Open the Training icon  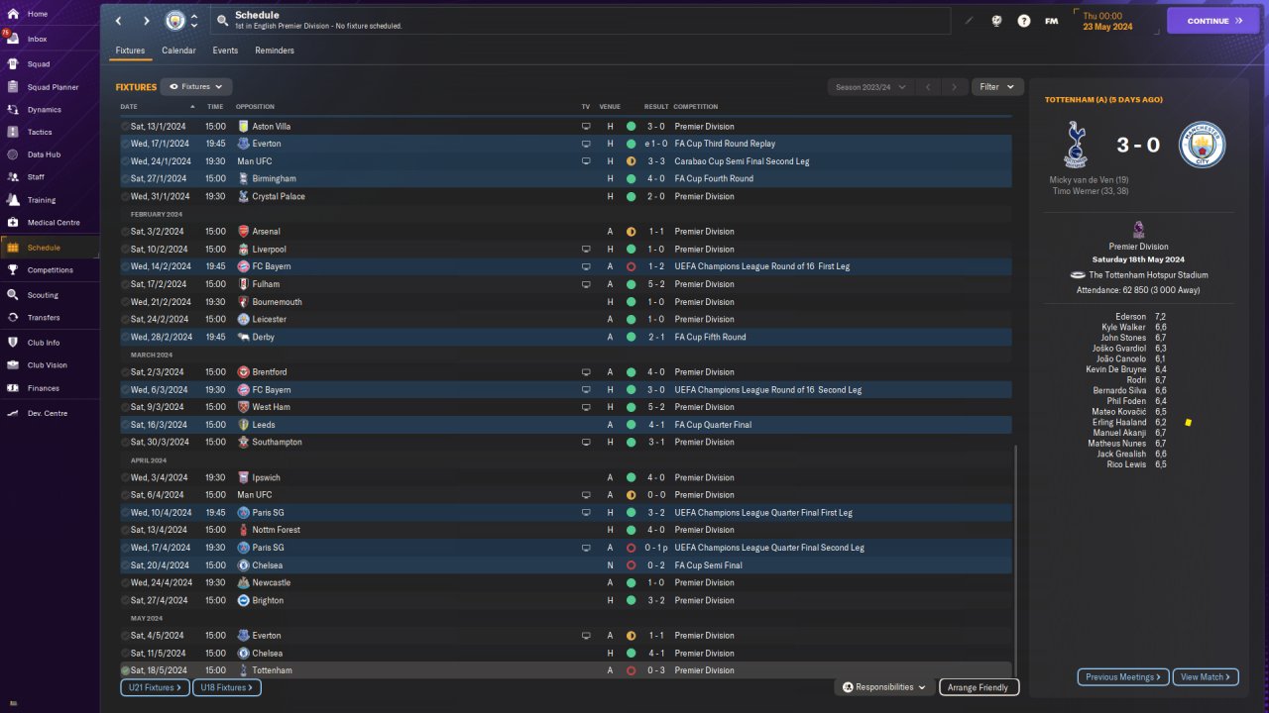click(x=12, y=200)
